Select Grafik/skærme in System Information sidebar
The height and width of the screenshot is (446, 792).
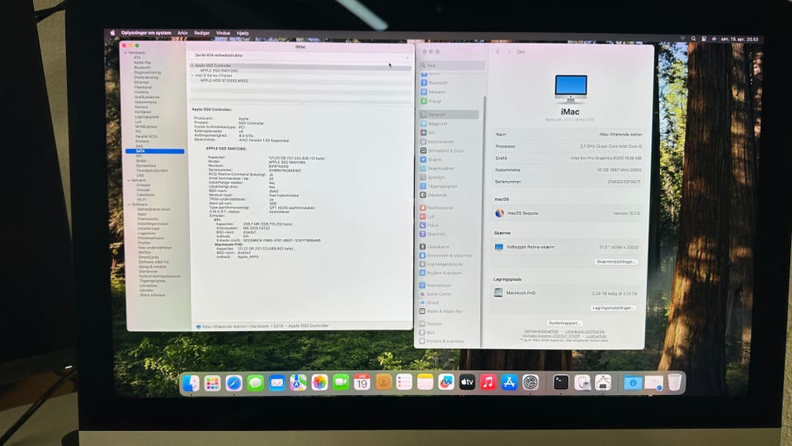(147, 97)
